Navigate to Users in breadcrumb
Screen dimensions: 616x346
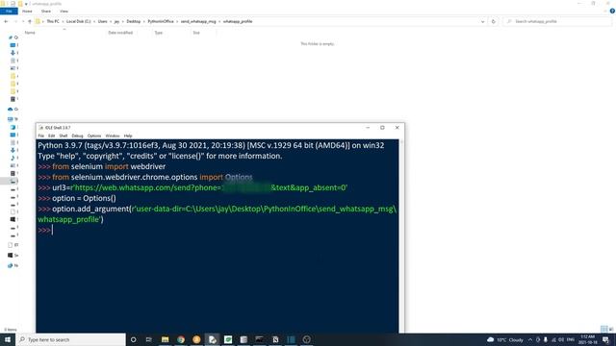coord(103,21)
